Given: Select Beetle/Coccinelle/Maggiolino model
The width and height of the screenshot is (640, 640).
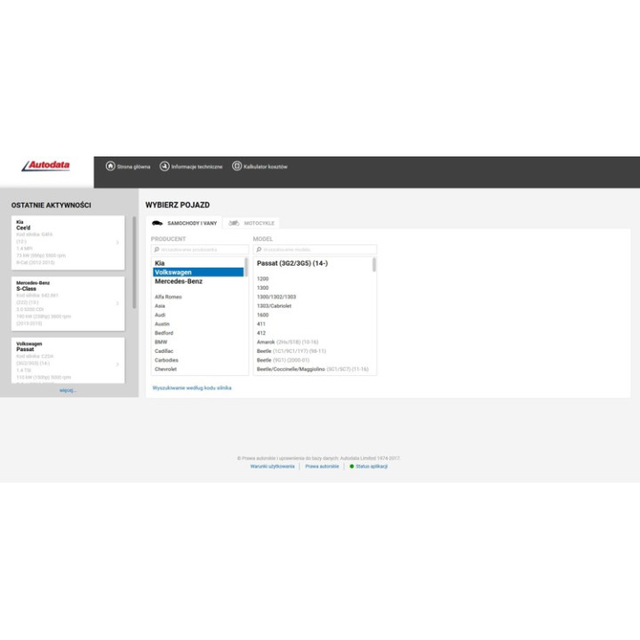Looking at the screenshot, I should (313, 369).
